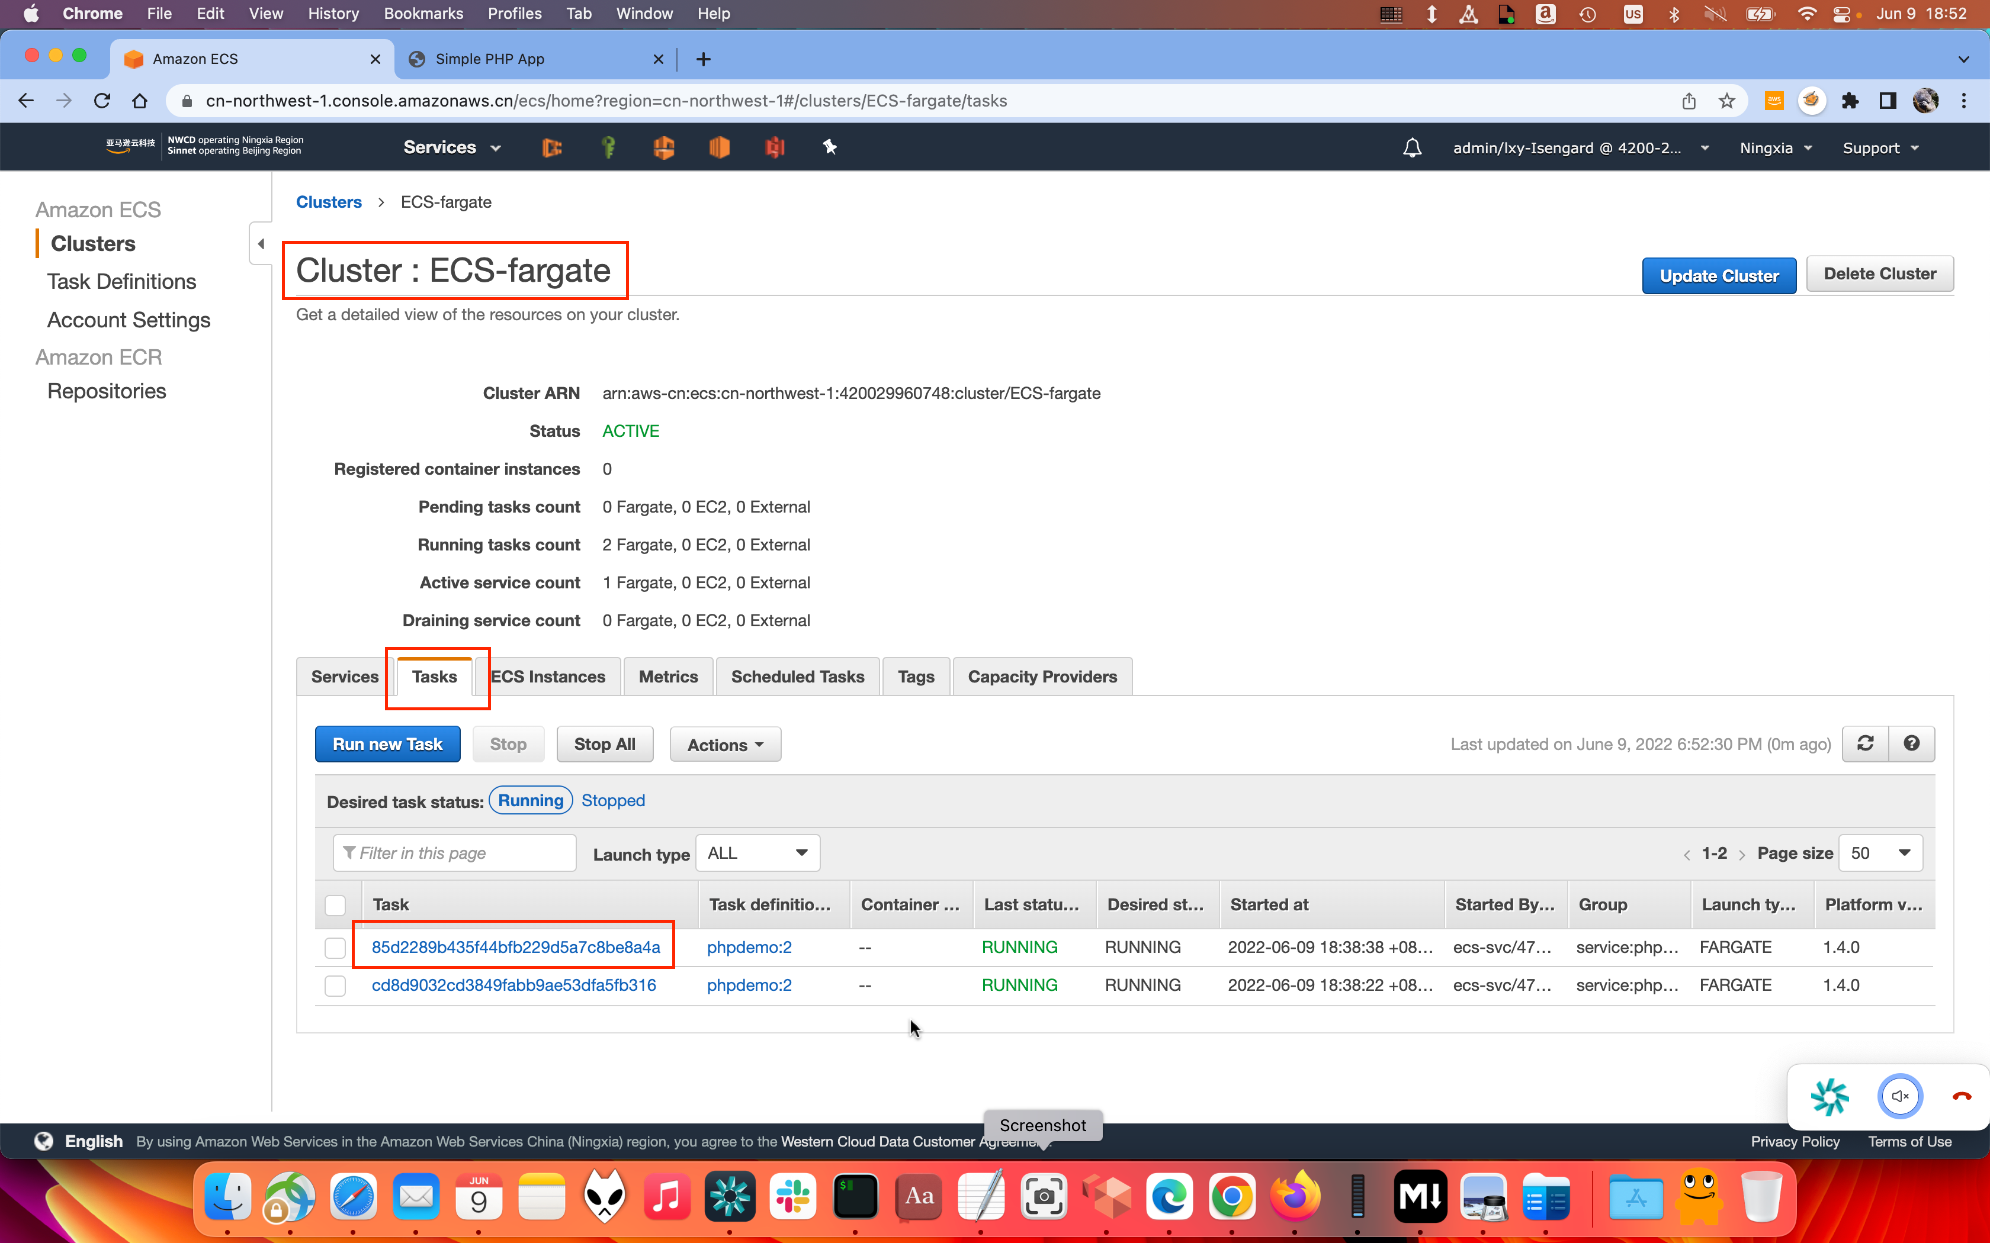This screenshot has width=1990, height=1243.
Task: Open the help question mark icon
Action: [1911, 743]
